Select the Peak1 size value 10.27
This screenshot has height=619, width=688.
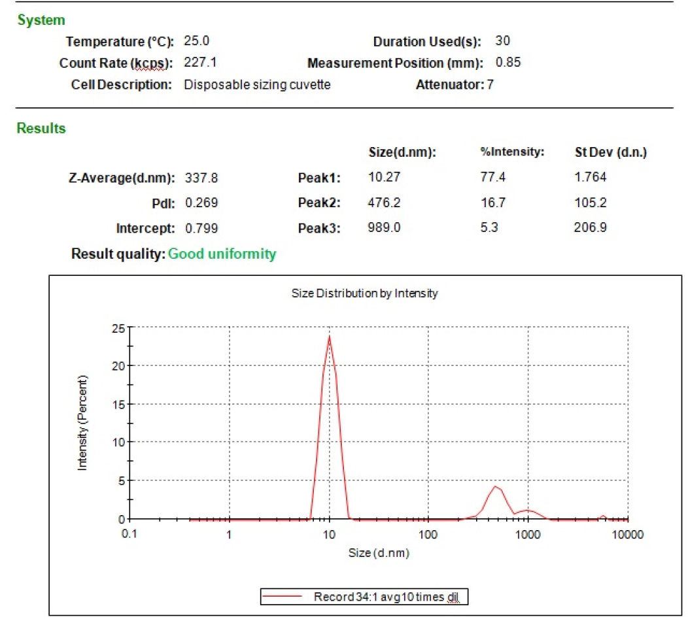(383, 177)
